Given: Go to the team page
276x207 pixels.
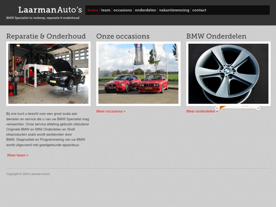Looking at the screenshot, I should [x=106, y=10].
